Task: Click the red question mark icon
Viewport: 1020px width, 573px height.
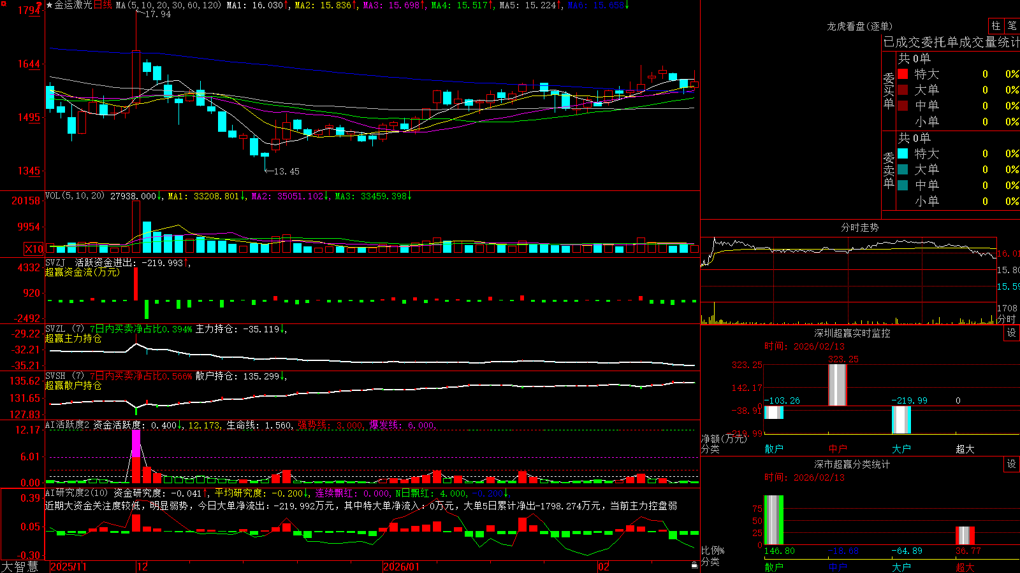Action: [x=39, y=5]
